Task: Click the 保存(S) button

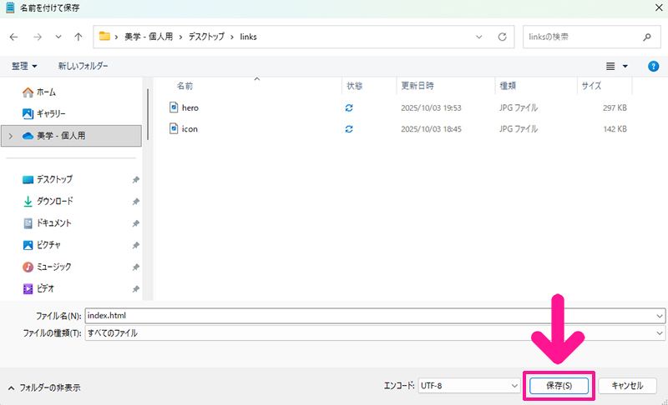Action: coord(559,386)
